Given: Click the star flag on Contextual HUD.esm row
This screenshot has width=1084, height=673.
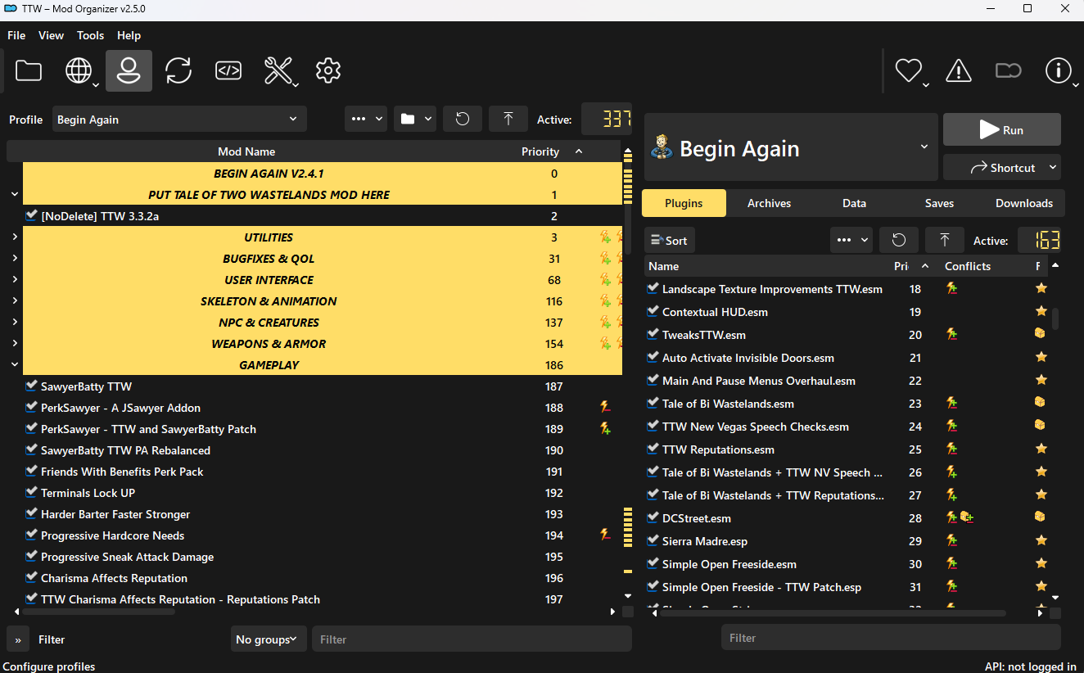Looking at the screenshot, I should tap(1041, 311).
